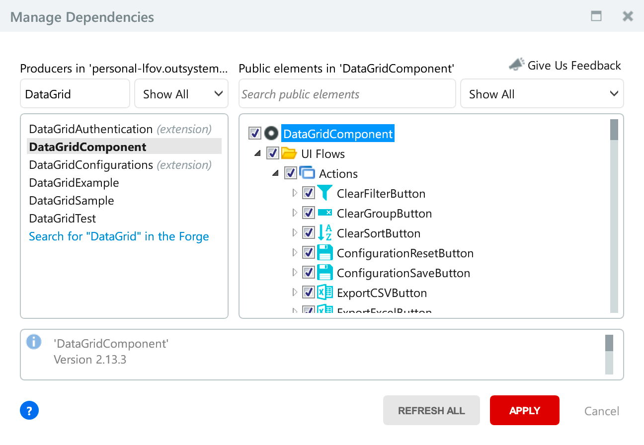Expand the ClearGroupButton node
The width and height of the screenshot is (644, 445).
pos(295,213)
